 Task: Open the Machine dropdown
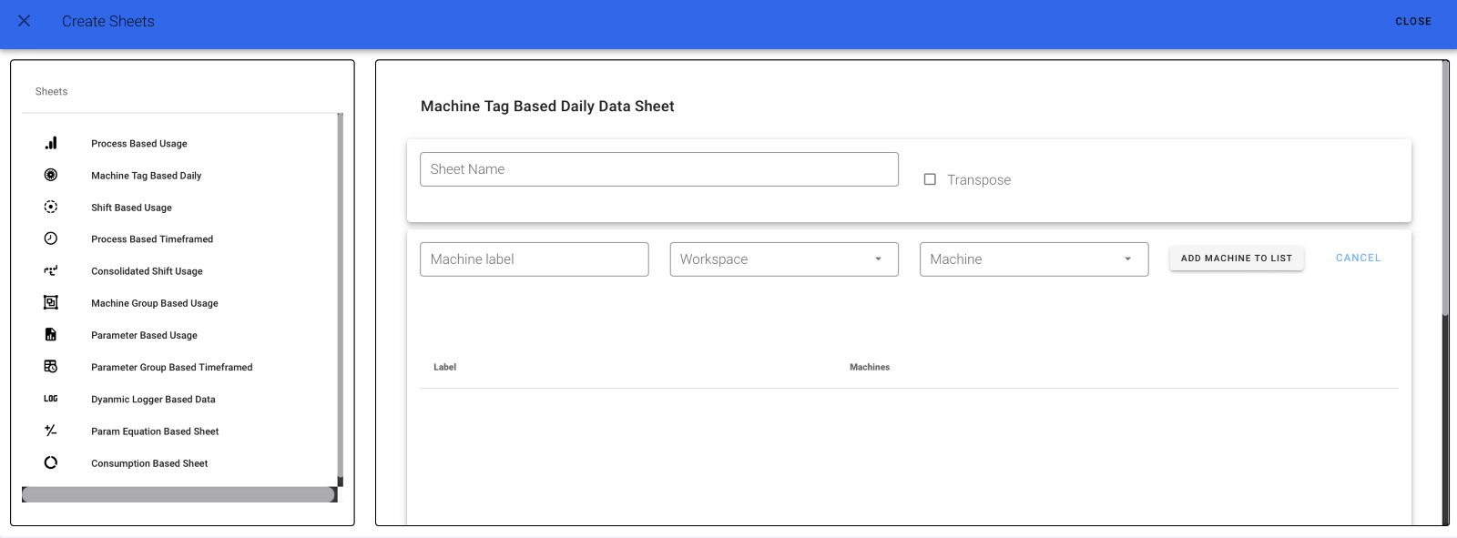pos(1034,259)
